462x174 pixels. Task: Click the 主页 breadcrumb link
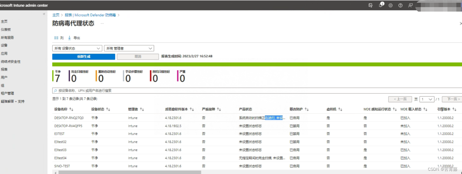(56, 15)
